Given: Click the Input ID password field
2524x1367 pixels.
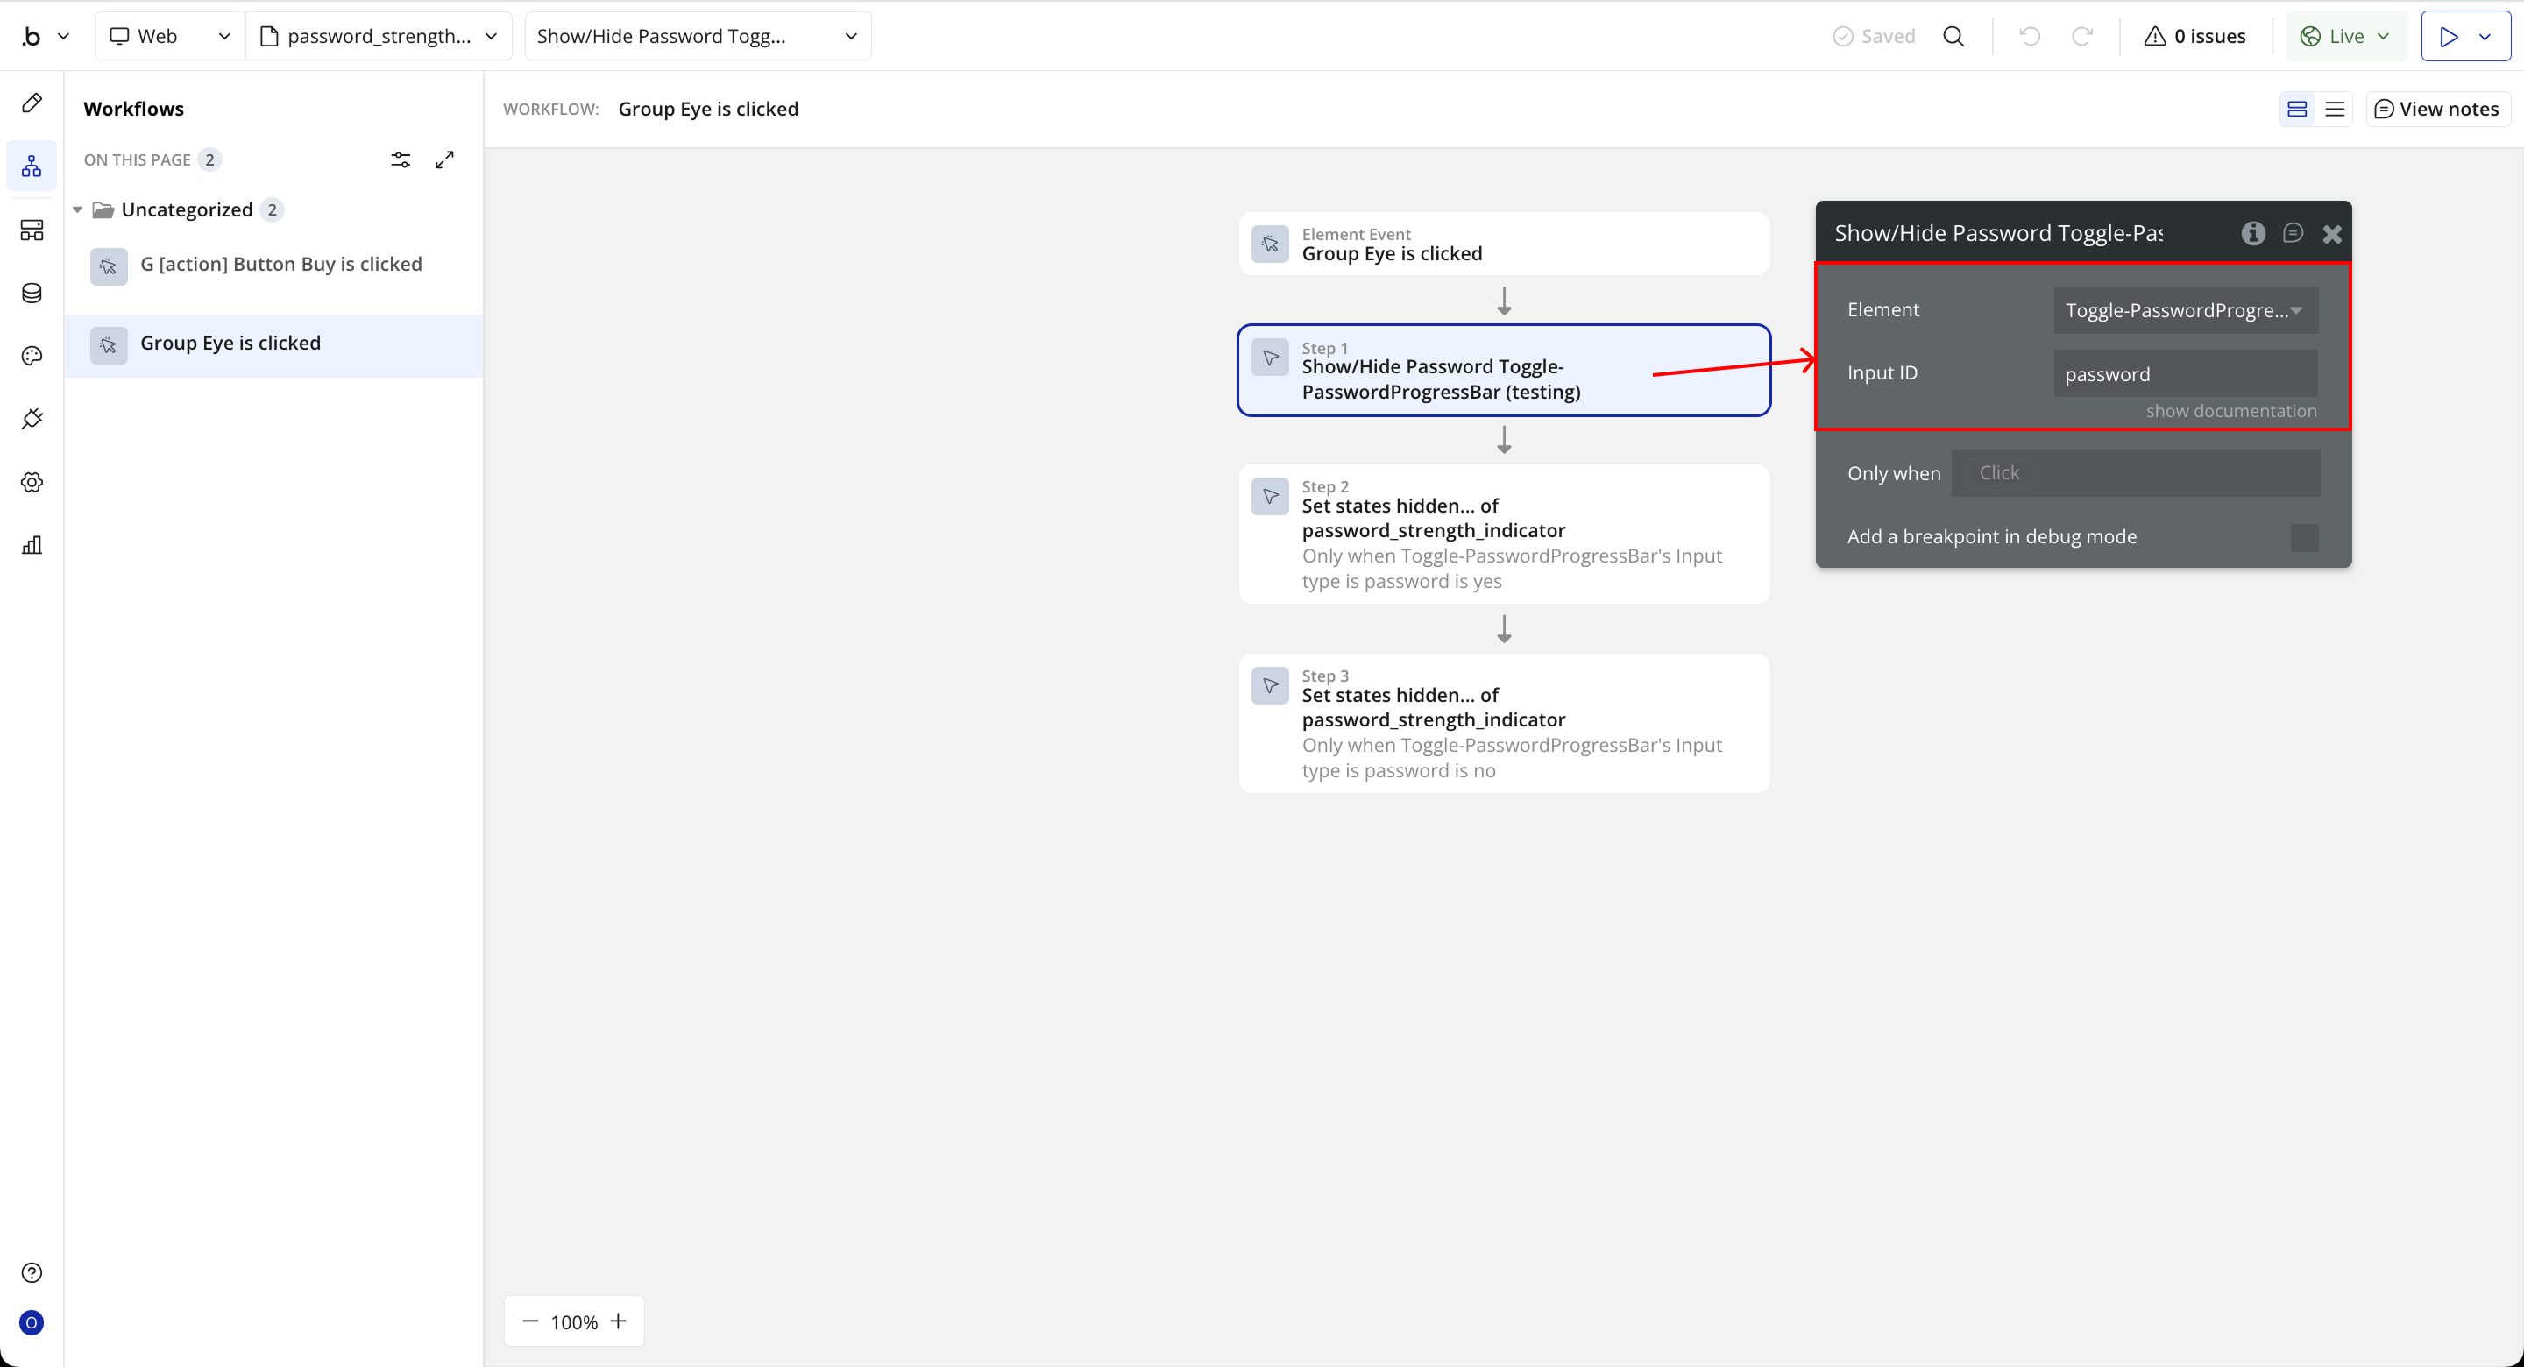Looking at the screenshot, I should [2185, 374].
